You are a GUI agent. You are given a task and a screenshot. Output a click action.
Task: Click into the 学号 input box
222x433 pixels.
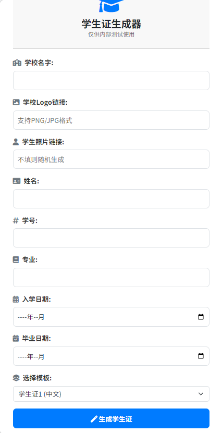[x=112, y=238]
